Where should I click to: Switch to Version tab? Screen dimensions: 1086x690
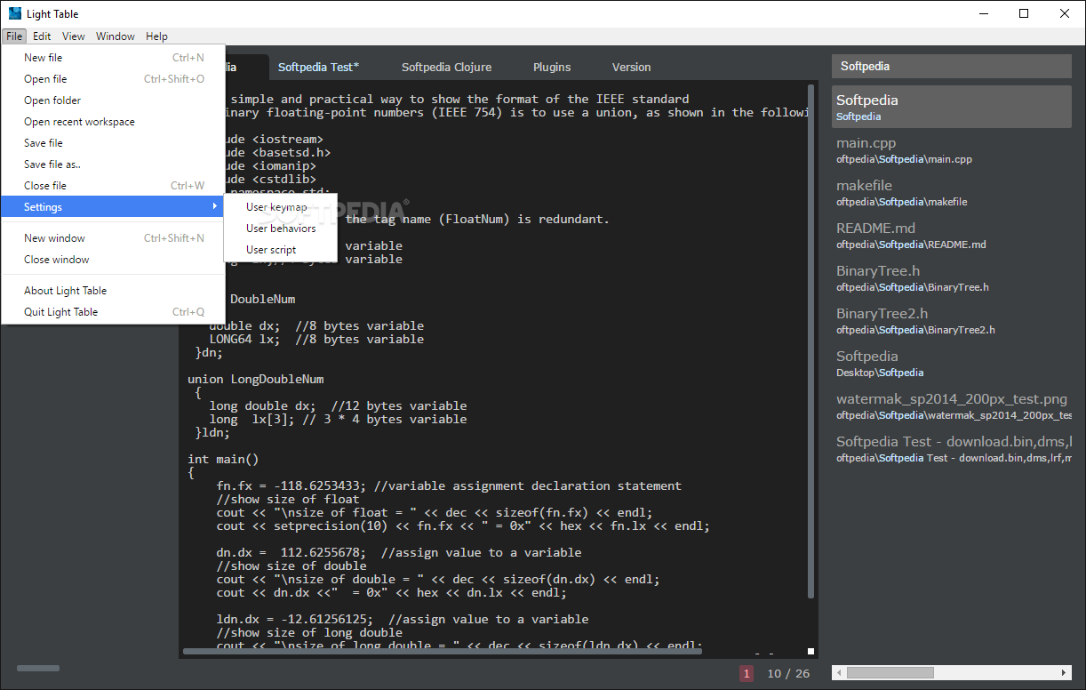point(632,67)
